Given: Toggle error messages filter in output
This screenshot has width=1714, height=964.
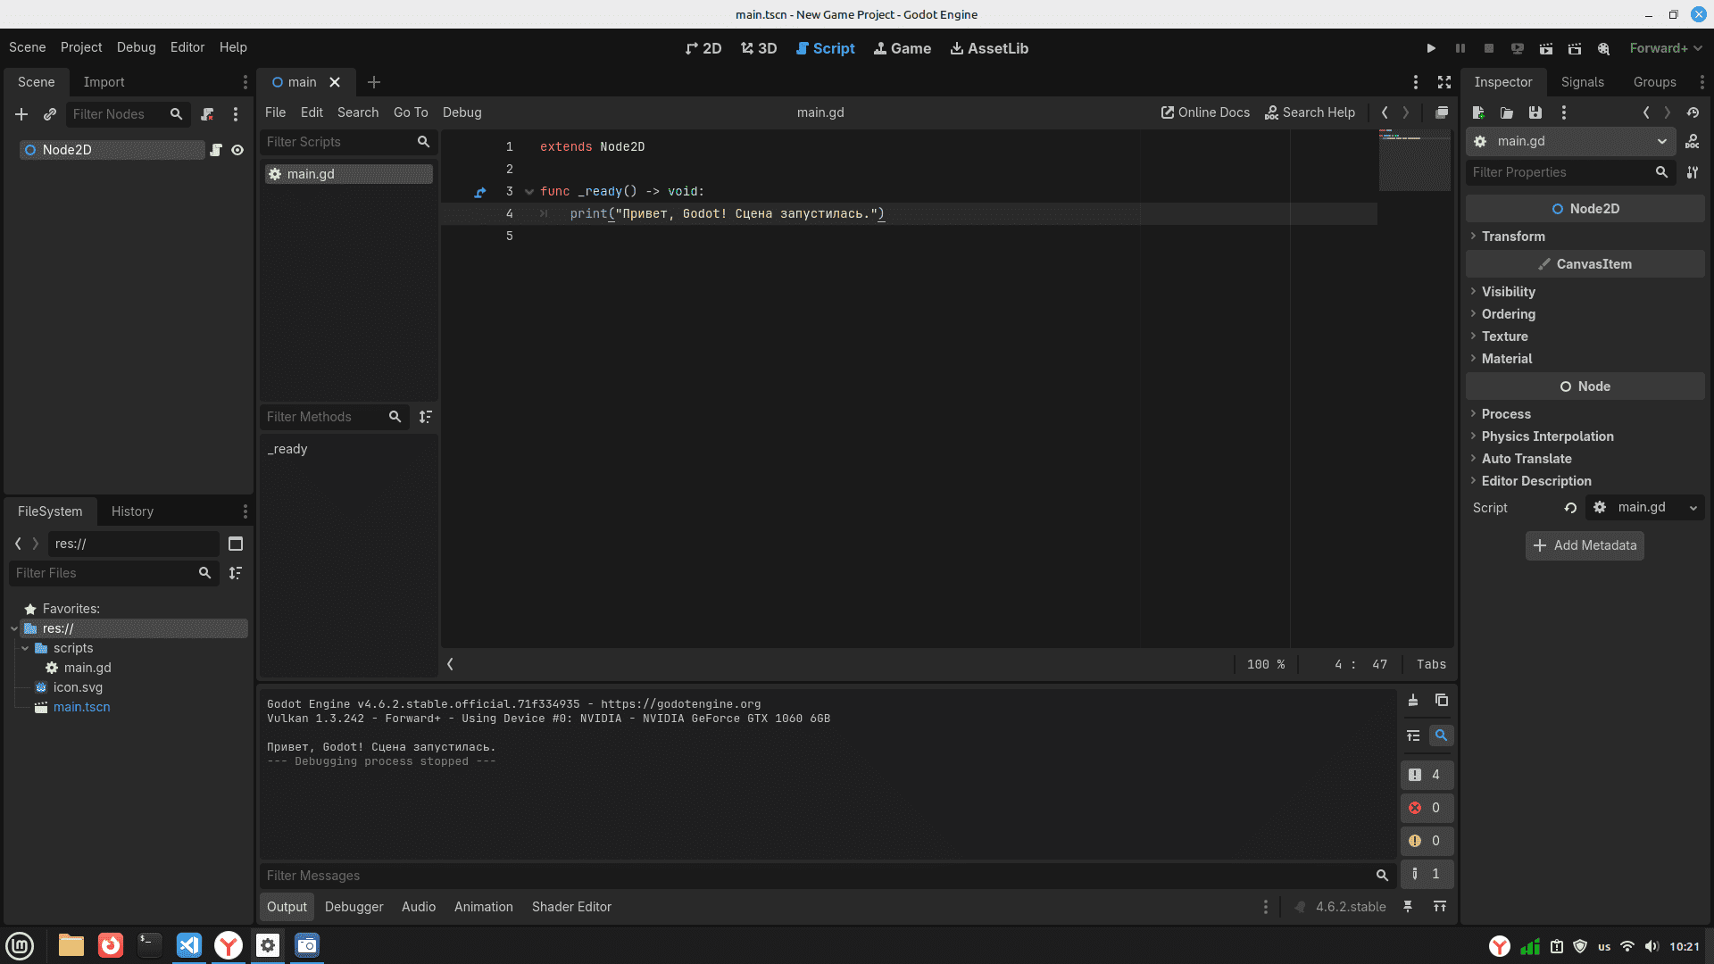Looking at the screenshot, I should [1427, 808].
